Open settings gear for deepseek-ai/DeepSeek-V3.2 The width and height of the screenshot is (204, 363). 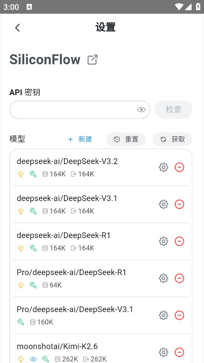(163, 167)
